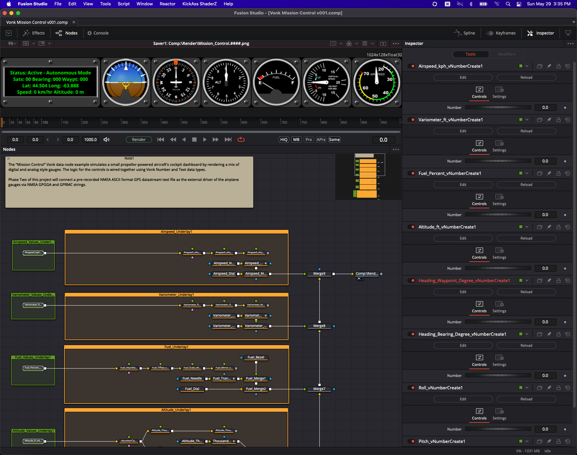Show the Spline editor

(x=465, y=33)
